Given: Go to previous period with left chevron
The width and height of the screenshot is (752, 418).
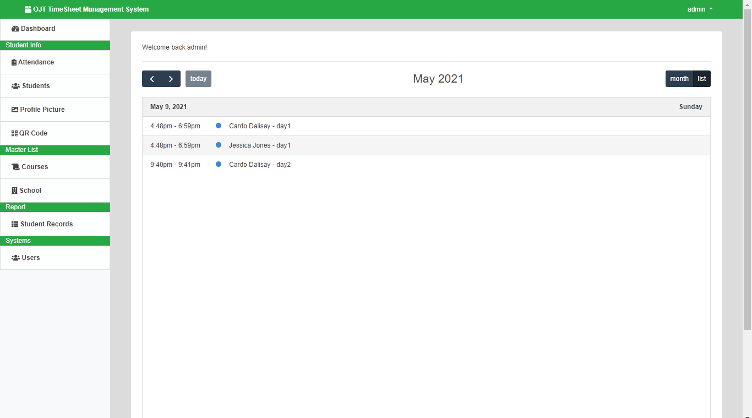Looking at the screenshot, I should [152, 78].
